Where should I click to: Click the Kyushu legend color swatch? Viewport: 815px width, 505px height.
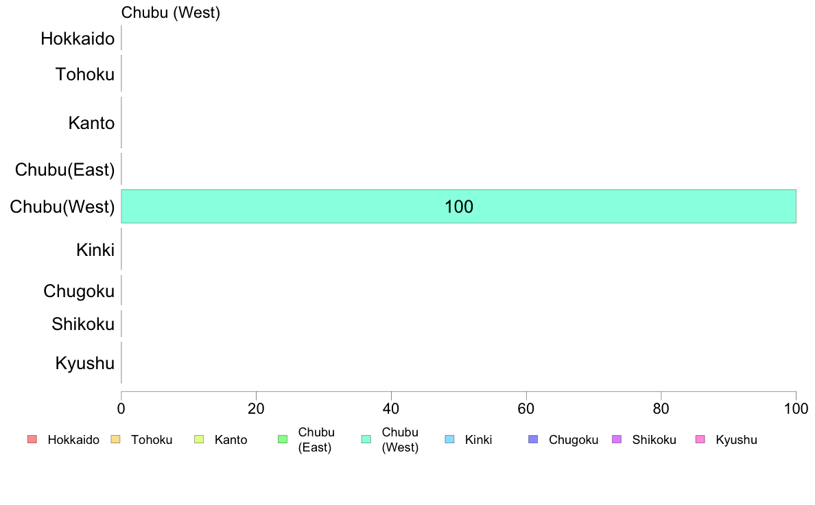pyautogui.click(x=700, y=439)
